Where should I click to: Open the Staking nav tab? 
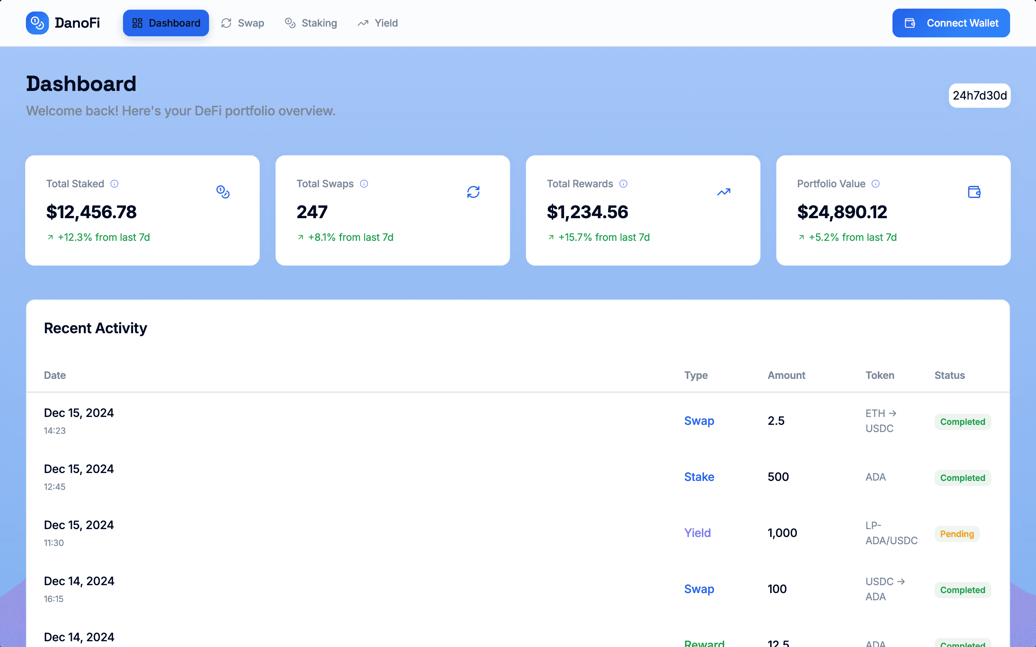tap(311, 23)
